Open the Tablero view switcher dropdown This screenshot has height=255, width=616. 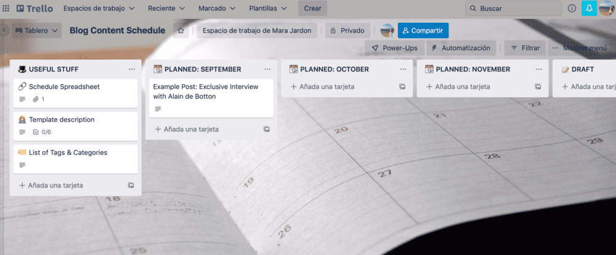point(36,31)
